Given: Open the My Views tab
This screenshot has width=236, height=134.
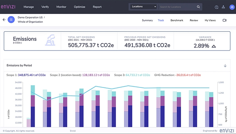Looking at the screenshot, I should (x=210, y=20).
